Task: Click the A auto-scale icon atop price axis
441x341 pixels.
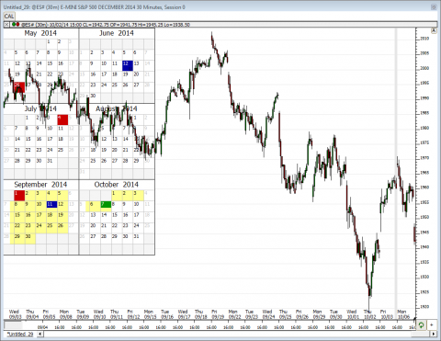Action: (434, 30)
